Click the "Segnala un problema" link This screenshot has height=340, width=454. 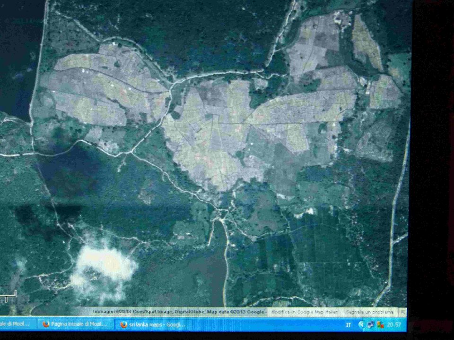click(x=369, y=312)
